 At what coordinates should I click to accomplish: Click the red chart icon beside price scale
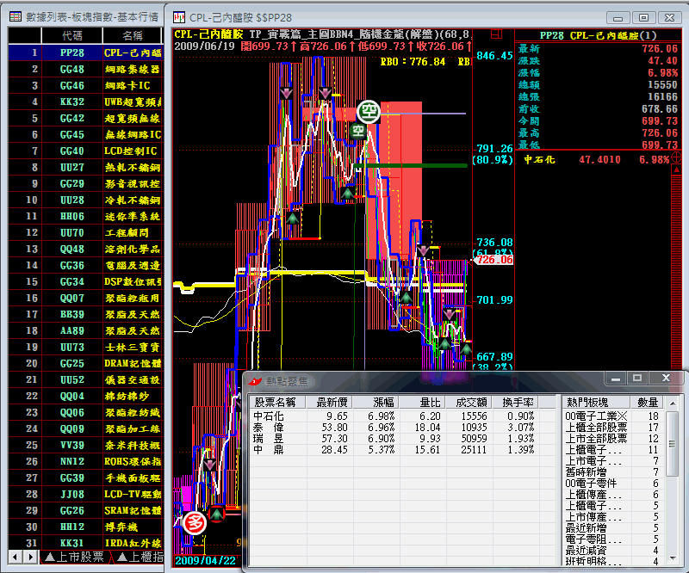point(495,34)
